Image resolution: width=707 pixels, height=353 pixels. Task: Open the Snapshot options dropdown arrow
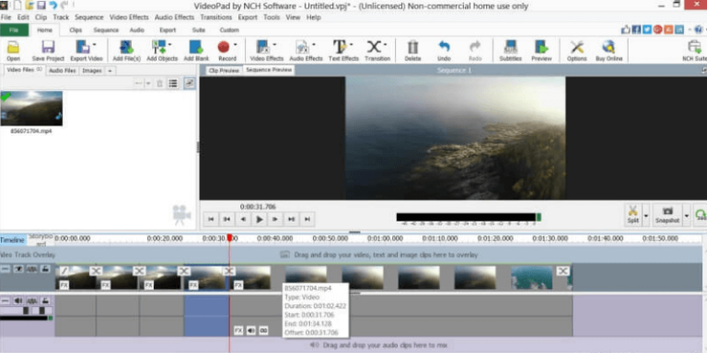pos(687,215)
